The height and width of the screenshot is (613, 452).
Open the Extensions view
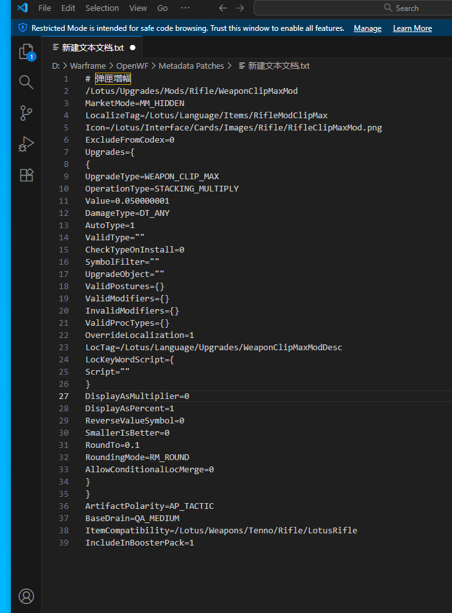(26, 175)
